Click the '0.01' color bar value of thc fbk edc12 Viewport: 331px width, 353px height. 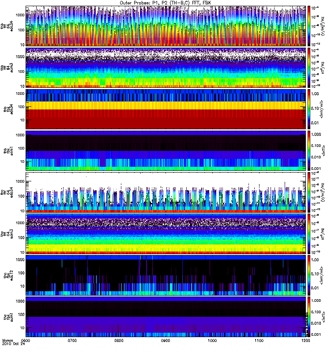point(315,288)
